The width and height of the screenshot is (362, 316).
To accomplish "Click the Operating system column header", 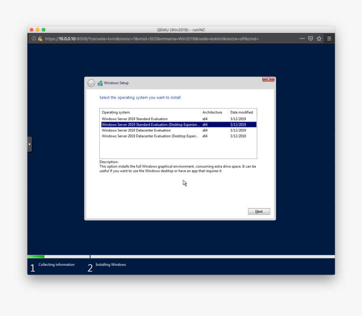I will click(x=150, y=112).
